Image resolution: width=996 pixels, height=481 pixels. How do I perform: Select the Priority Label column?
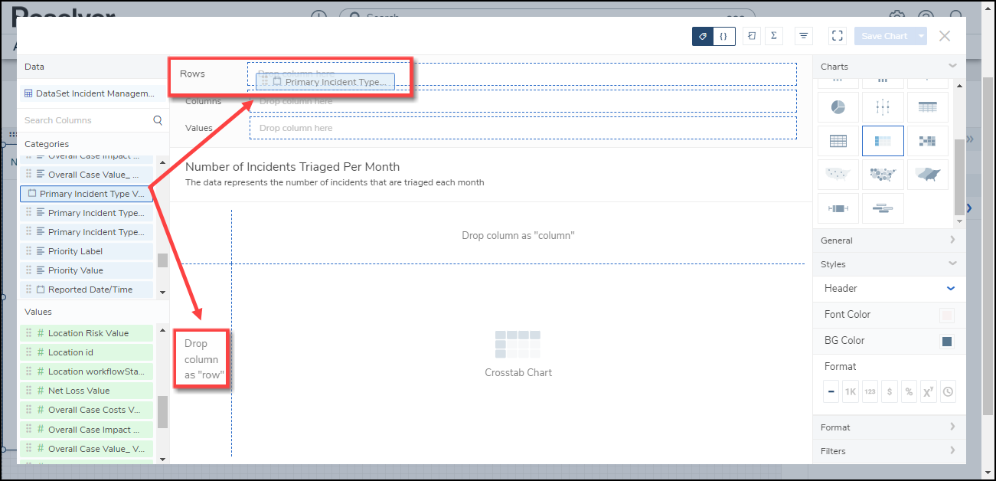87,251
